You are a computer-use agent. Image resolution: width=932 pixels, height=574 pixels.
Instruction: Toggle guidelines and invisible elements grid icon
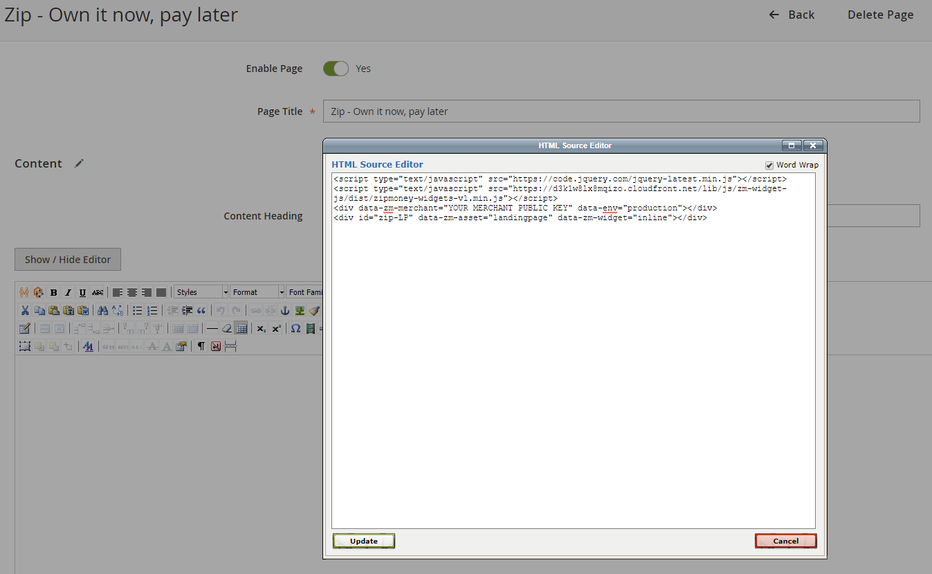point(241,328)
